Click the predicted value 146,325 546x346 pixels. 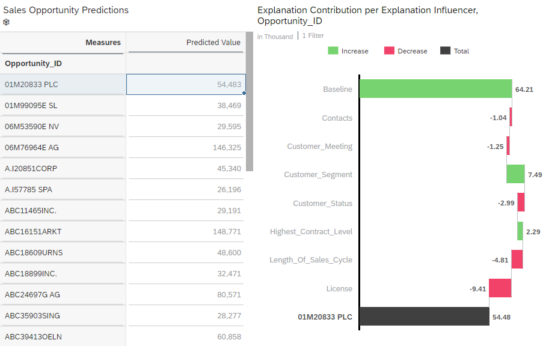[x=227, y=148]
